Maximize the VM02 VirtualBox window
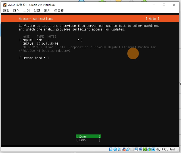The image size is (181, 153). [x=164, y=5]
